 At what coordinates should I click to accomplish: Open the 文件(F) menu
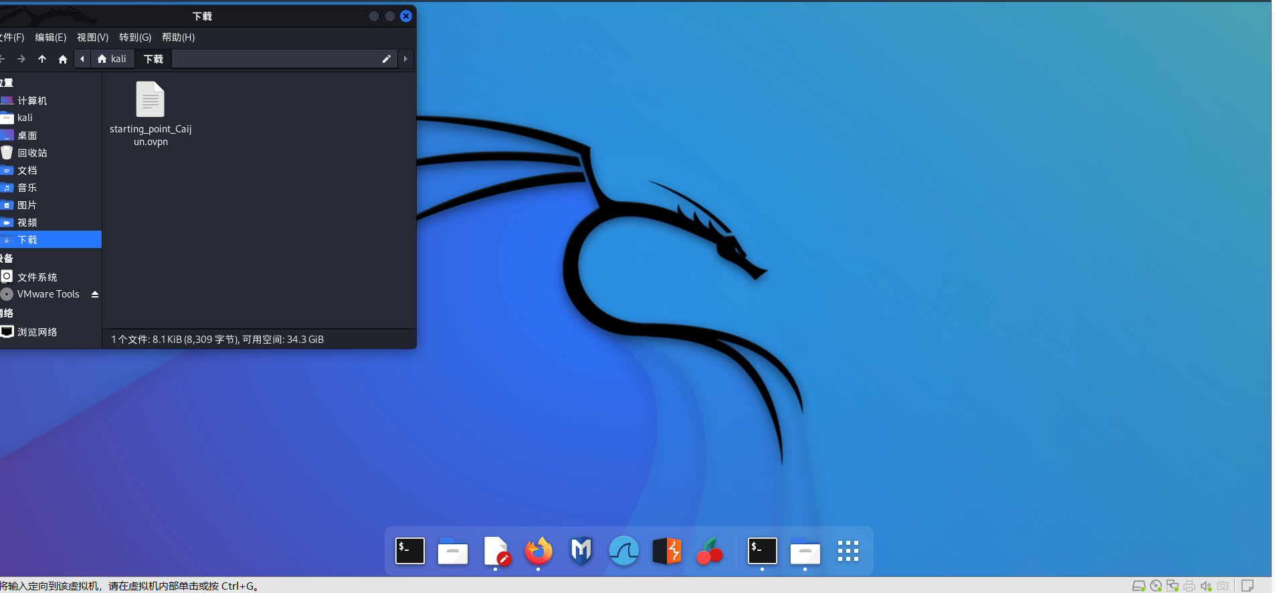tap(12, 37)
